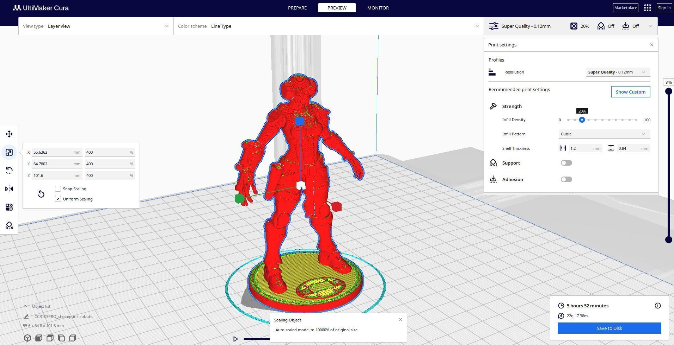Switch to top view cube
The width and height of the screenshot is (674, 345).
pos(50,338)
